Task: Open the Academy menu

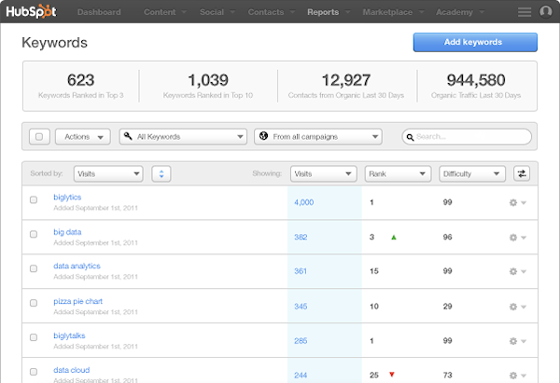Action: coord(460,12)
